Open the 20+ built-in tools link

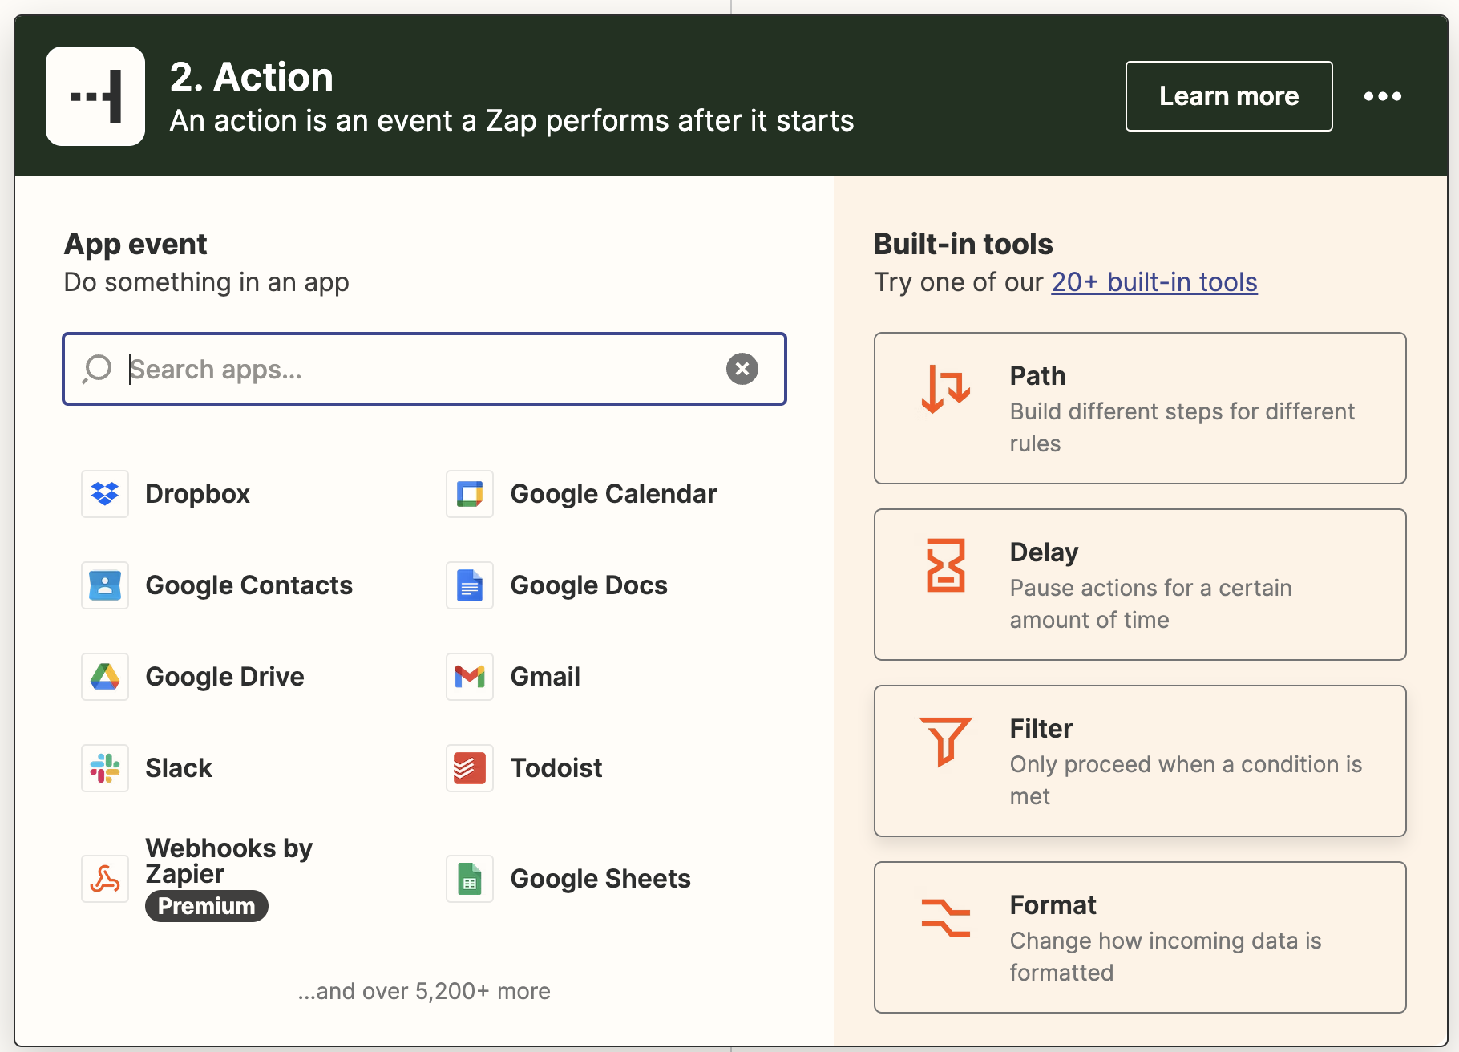pyautogui.click(x=1154, y=282)
